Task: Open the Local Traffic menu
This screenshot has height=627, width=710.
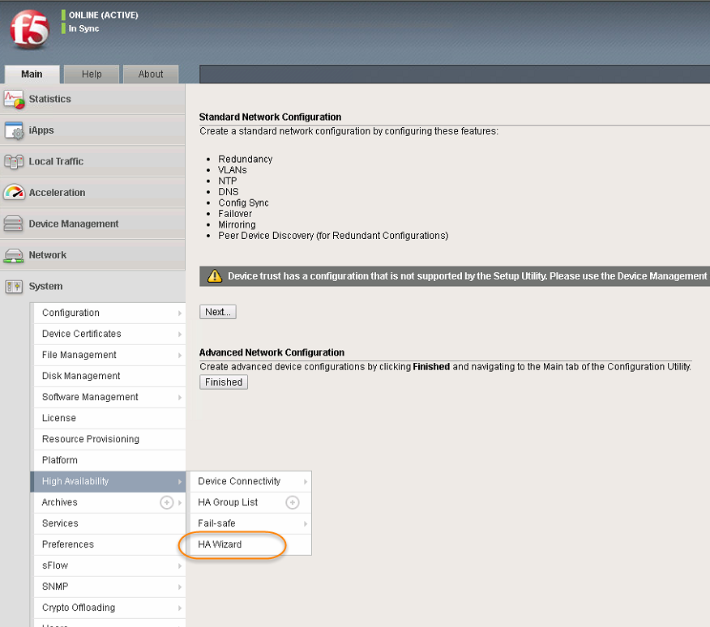Action: (92, 162)
